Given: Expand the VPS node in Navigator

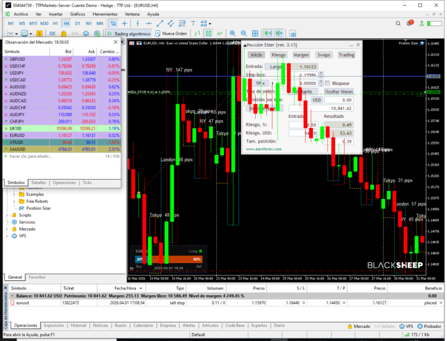Looking at the screenshot, I should [7, 236].
